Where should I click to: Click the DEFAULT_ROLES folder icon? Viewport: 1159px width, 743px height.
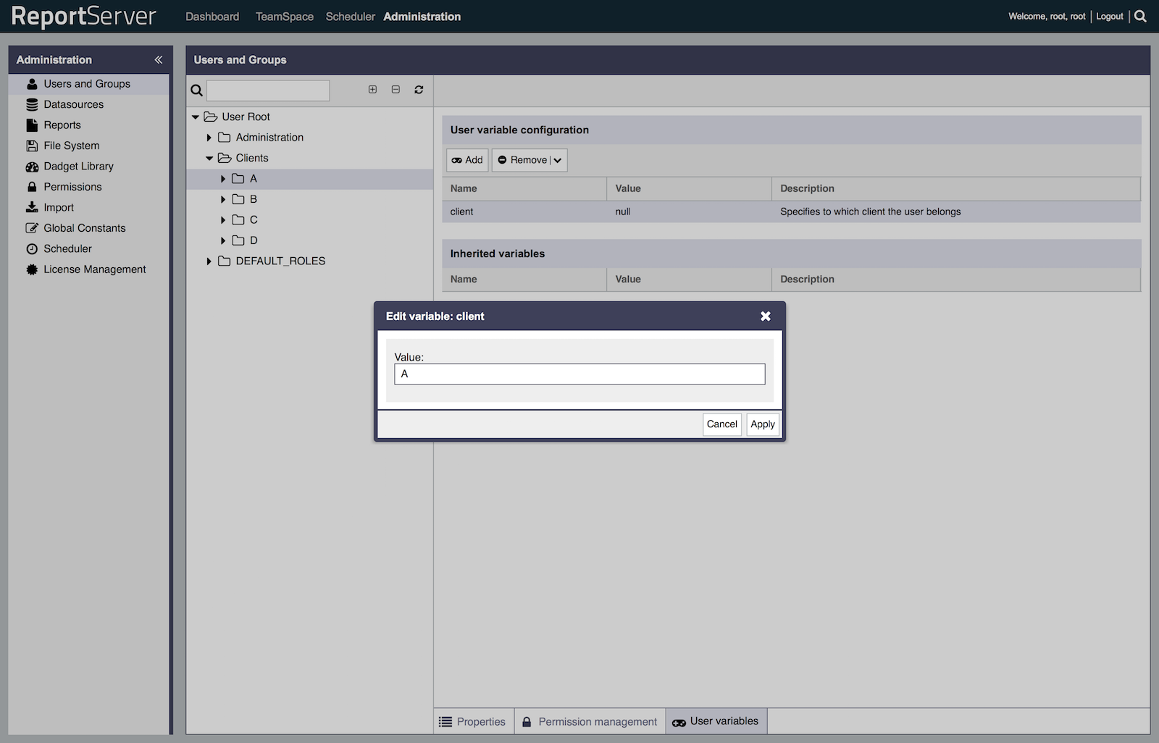(225, 261)
